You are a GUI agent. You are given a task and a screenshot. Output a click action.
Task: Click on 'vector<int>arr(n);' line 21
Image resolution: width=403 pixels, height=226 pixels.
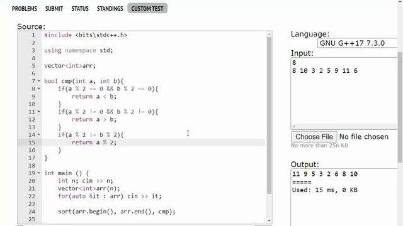pyautogui.click(x=89, y=188)
